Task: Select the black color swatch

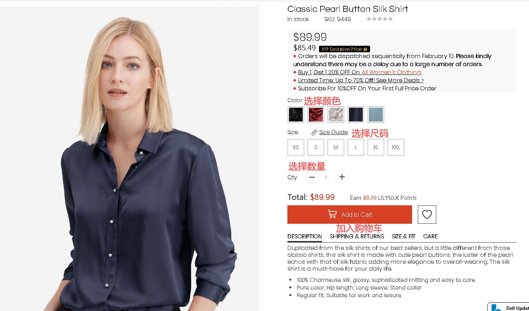Action: click(296, 115)
